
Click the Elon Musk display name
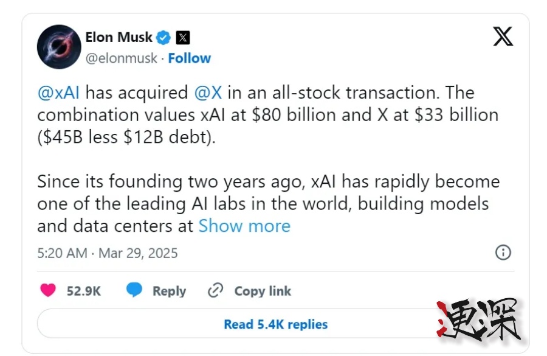pos(119,38)
